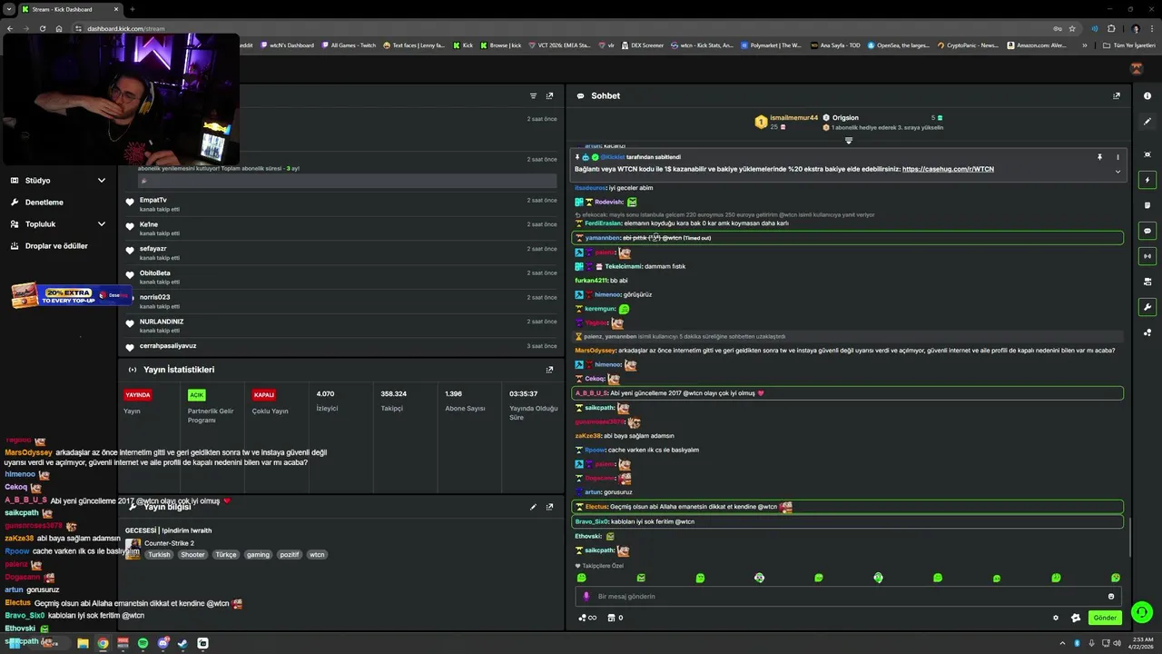Screen dimensions: 1162x654
Task: Unpin the pinned chat message
Action: click(x=1099, y=157)
